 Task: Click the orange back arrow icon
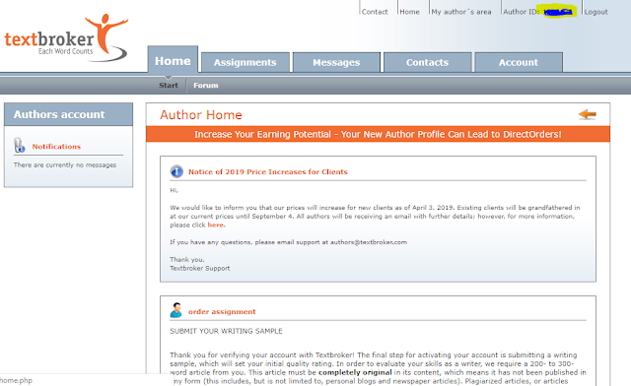click(588, 114)
